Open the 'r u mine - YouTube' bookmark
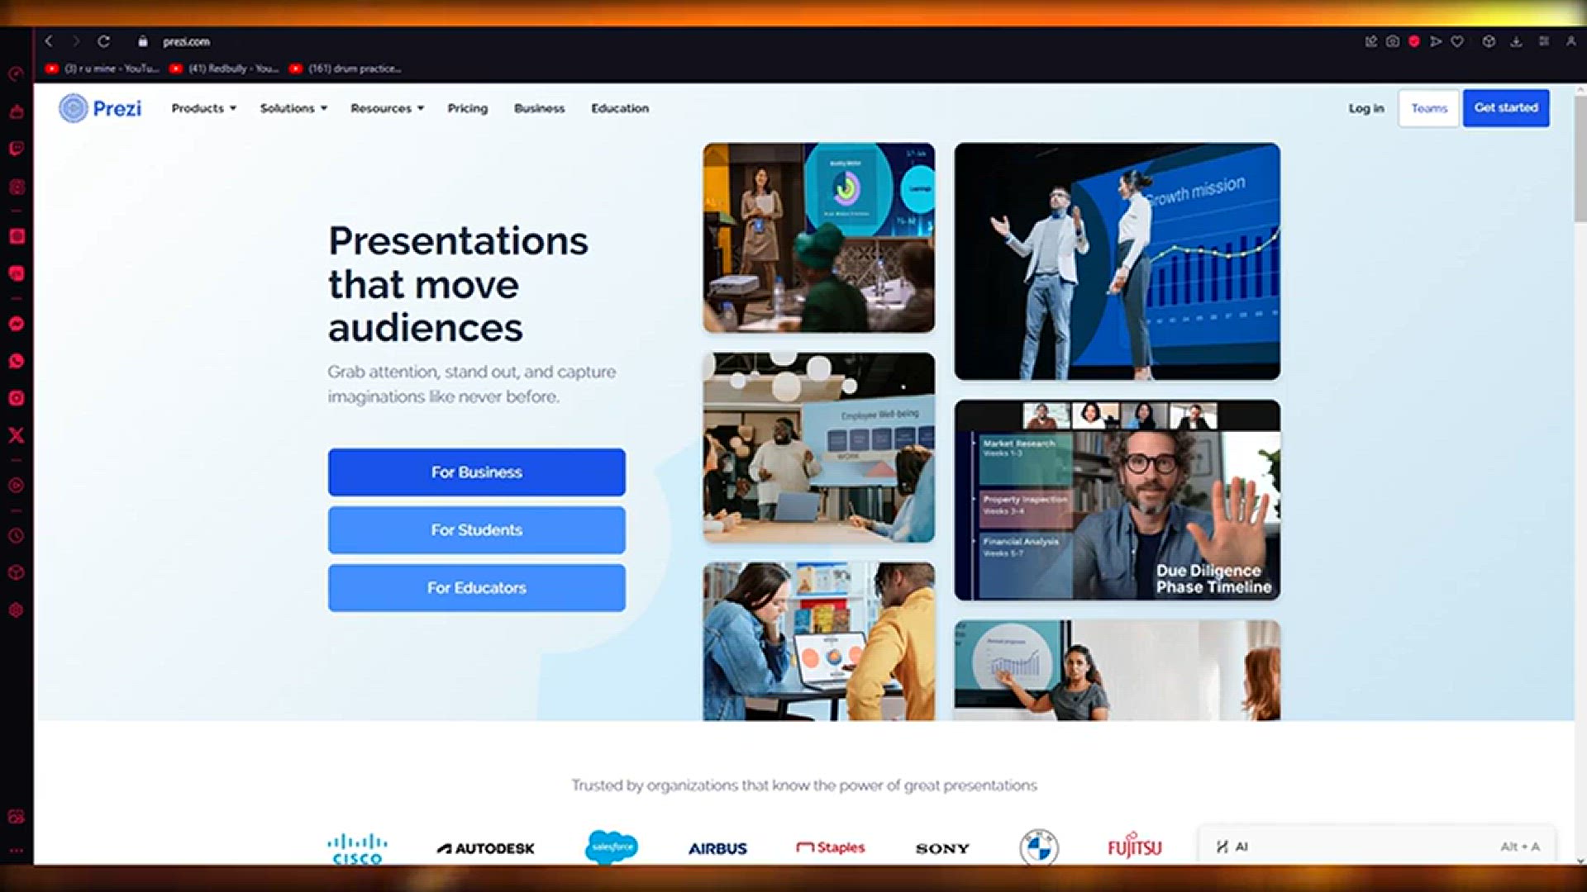Viewport: 1587px width, 892px height. pos(102,69)
